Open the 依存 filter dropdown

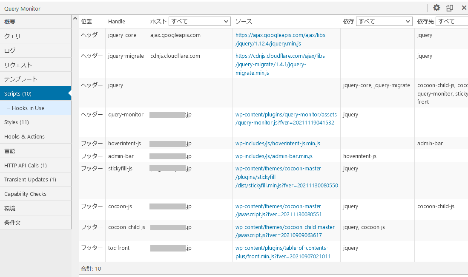pyautogui.click(x=384, y=21)
